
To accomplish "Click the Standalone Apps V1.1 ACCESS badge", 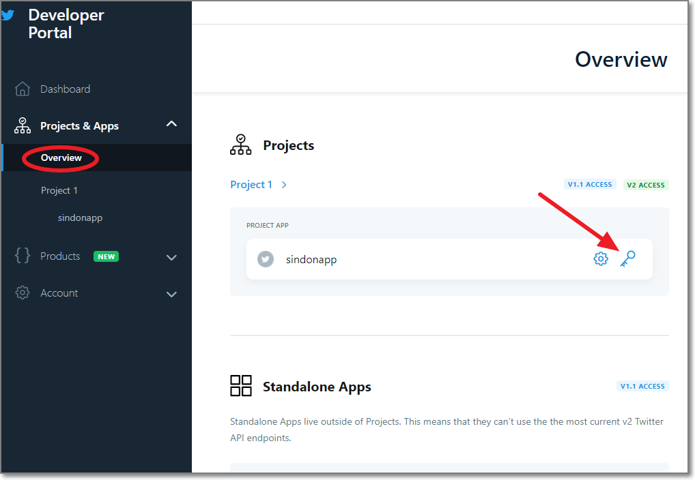I will pos(642,386).
